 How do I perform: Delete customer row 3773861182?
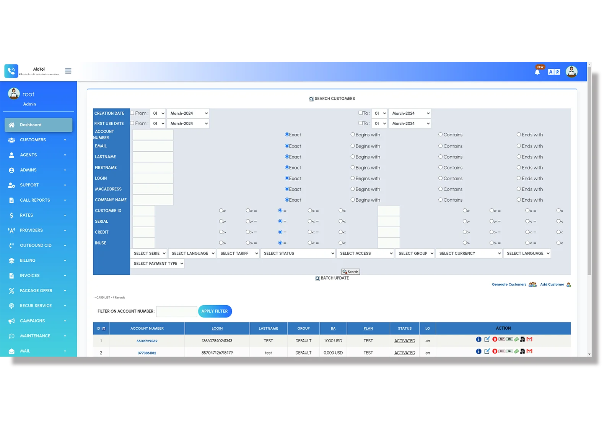click(495, 351)
